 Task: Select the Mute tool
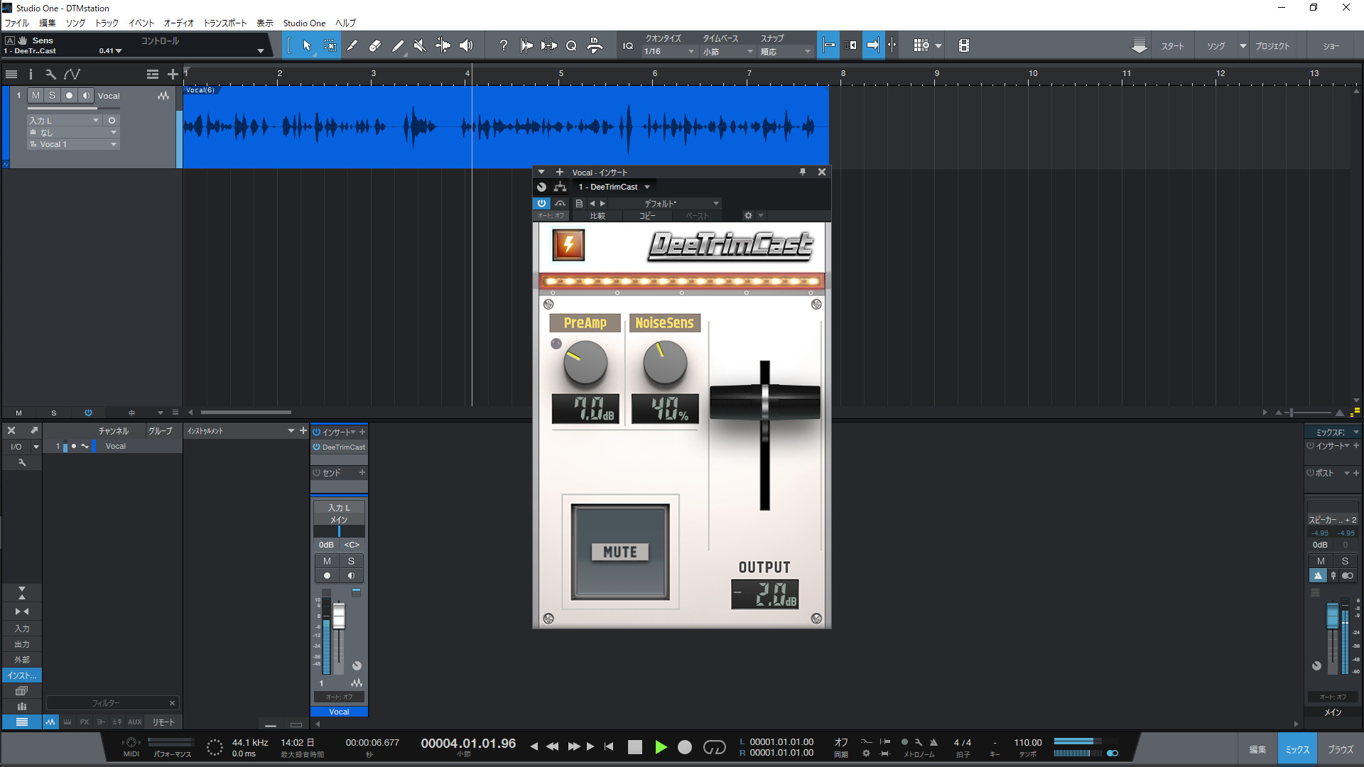pyautogui.click(x=420, y=45)
